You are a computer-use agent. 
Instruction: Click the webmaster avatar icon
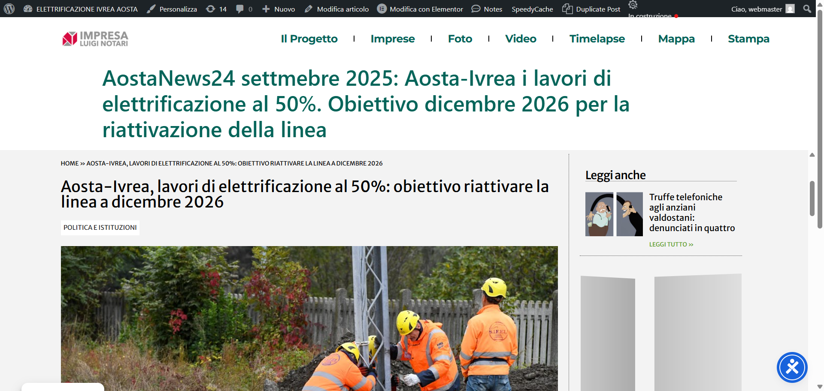pos(790,9)
